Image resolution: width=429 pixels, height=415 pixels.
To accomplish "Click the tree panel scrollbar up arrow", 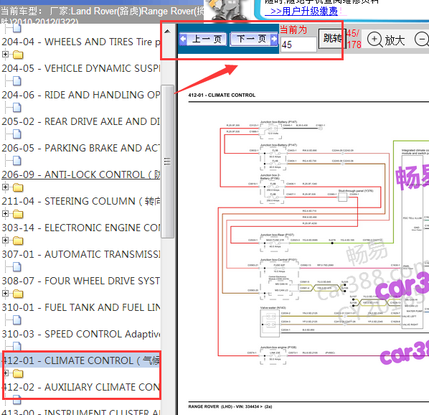I will click(167, 31).
